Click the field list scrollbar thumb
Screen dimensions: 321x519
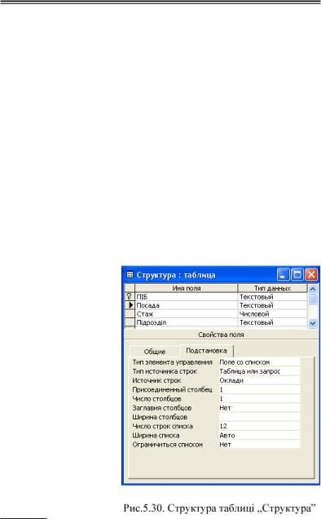click(312, 299)
